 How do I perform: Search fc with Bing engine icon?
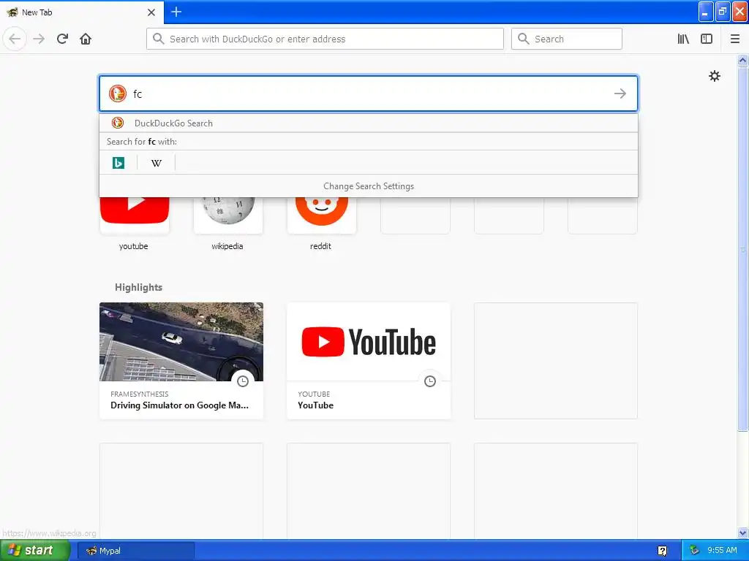[118, 163]
